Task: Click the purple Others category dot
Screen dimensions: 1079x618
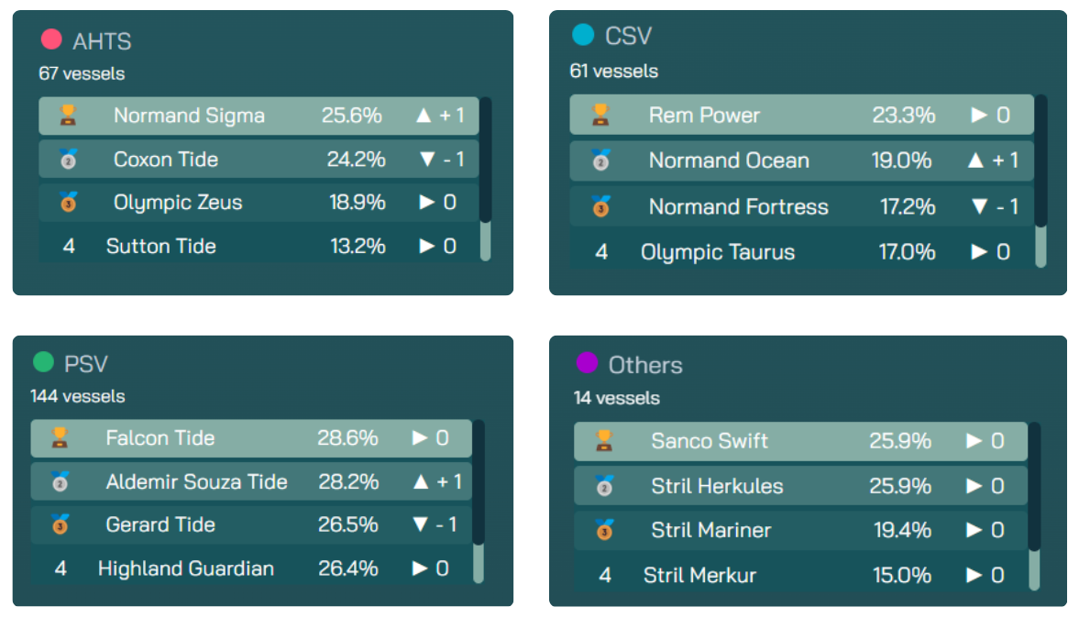Action: (587, 364)
